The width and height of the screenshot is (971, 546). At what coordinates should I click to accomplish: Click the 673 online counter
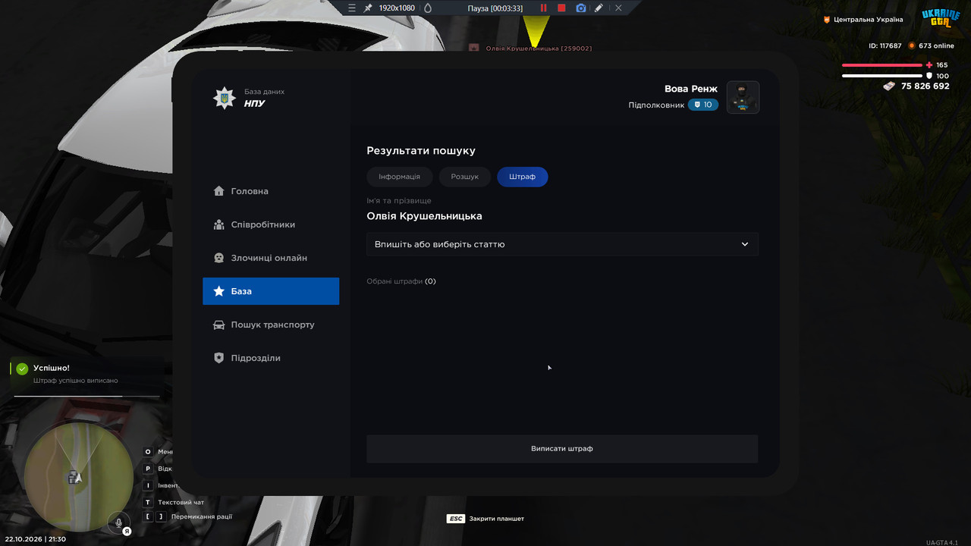[x=936, y=45]
